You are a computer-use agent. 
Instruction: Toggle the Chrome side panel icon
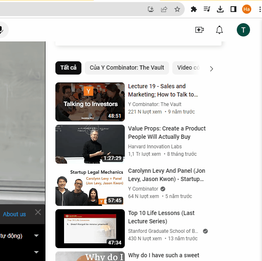[233, 9]
